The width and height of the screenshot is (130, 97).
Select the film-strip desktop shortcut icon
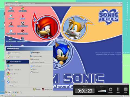pyautogui.click(x=22, y=40)
